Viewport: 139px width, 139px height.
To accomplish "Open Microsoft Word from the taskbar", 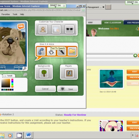I will (29, 135).
